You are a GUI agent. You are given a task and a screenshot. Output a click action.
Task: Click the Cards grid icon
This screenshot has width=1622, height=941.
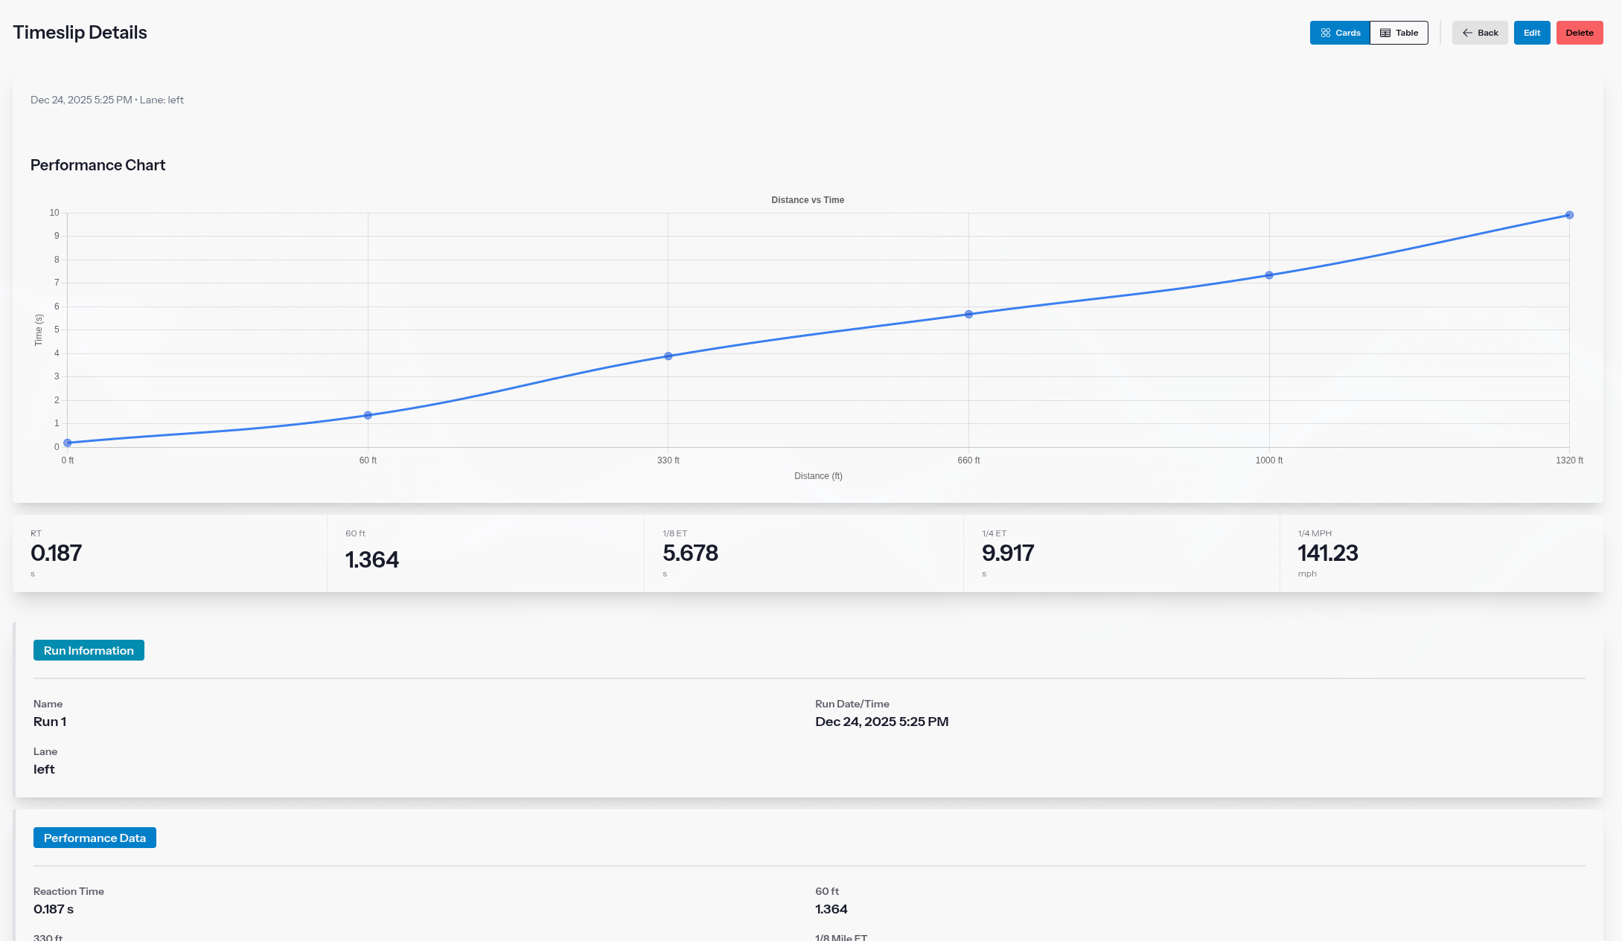(1326, 33)
